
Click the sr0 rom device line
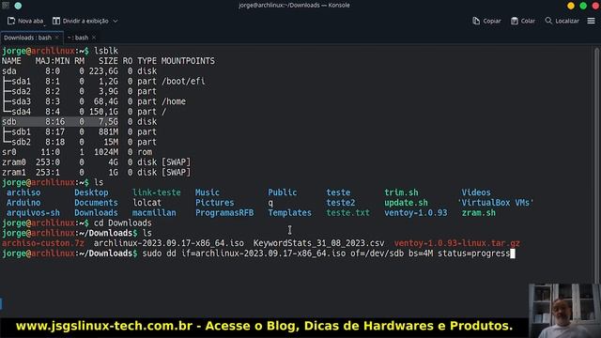click(x=77, y=152)
